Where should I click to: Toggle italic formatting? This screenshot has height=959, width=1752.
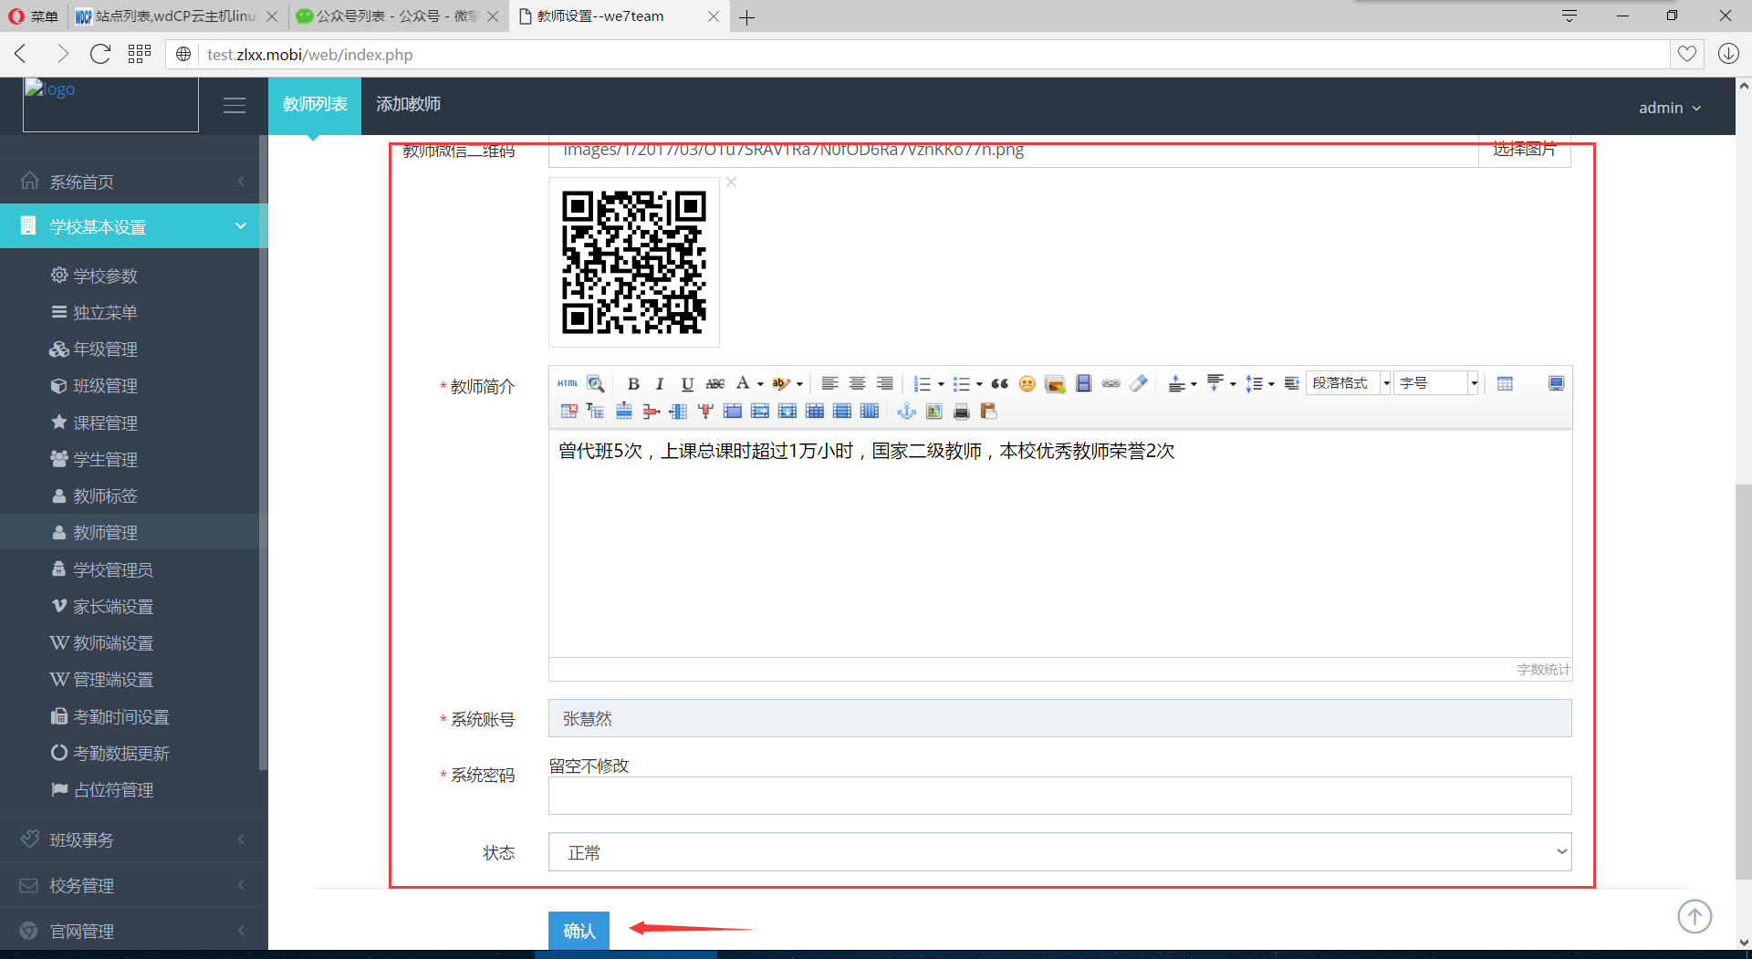pyautogui.click(x=660, y=384)
